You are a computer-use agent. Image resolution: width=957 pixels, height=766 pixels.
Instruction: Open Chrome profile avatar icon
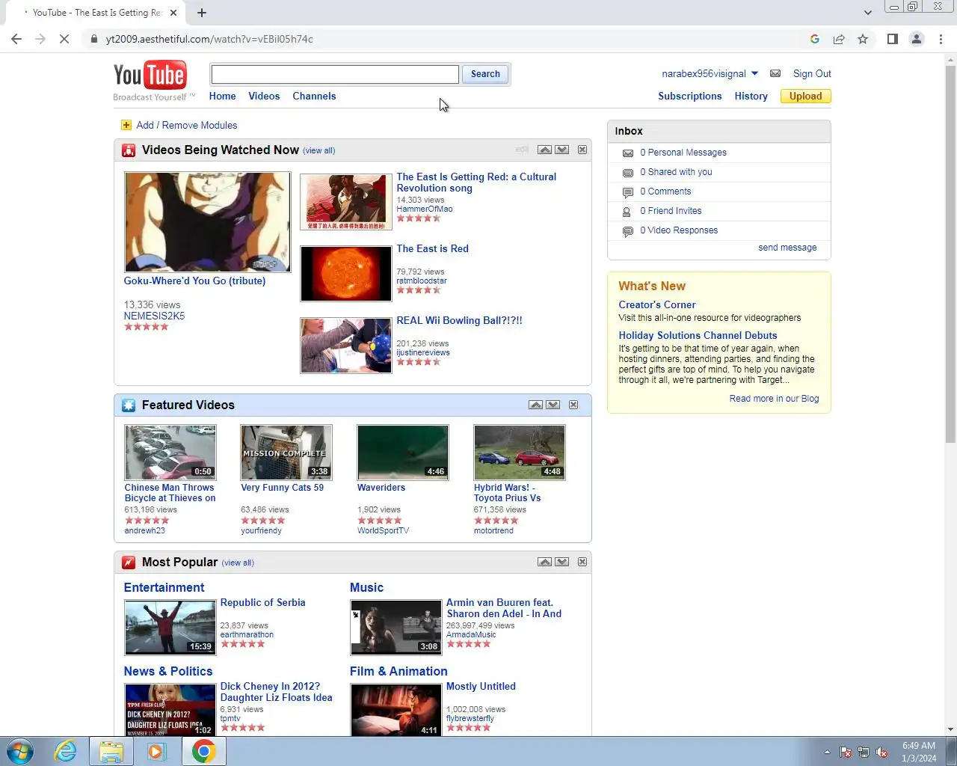tap(917, 39)
